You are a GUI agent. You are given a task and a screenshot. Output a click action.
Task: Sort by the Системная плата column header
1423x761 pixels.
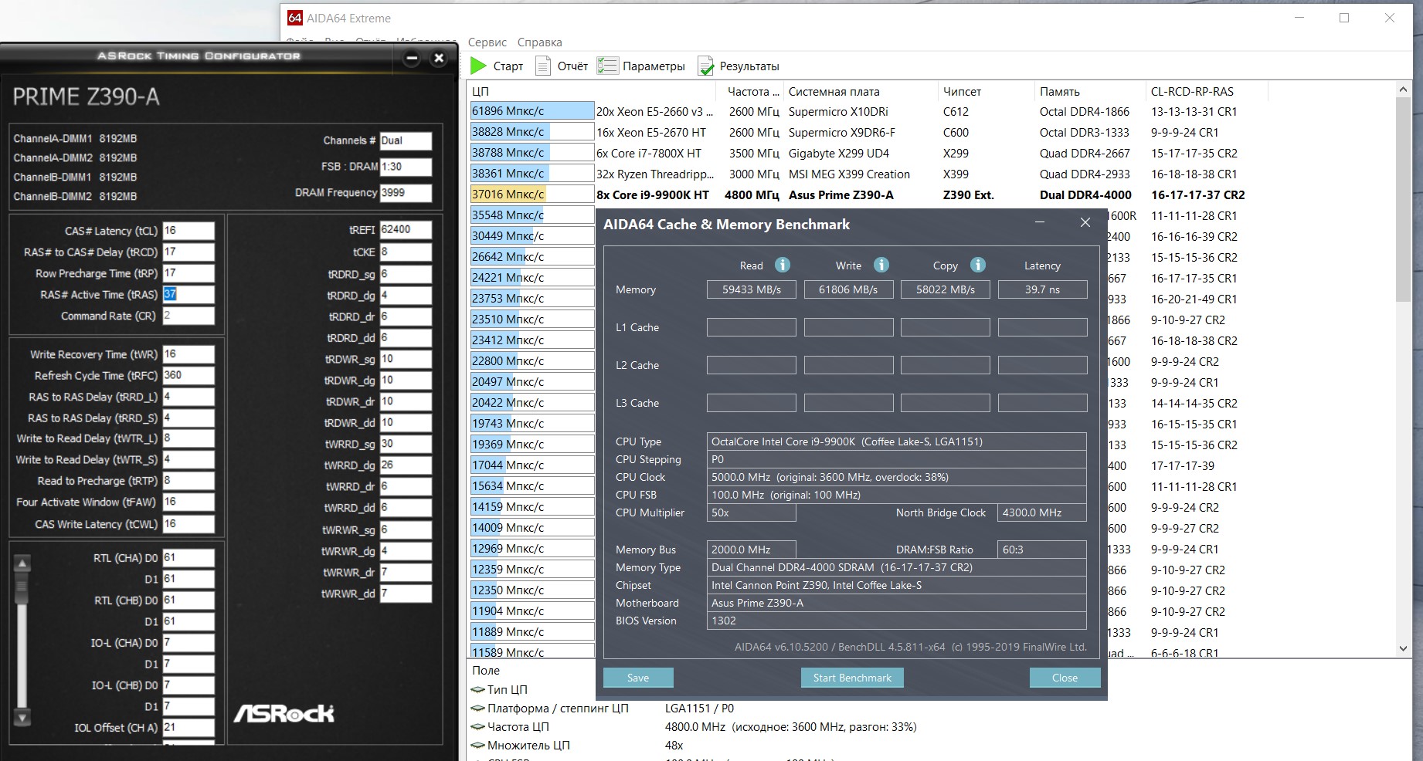pos(861,91)
